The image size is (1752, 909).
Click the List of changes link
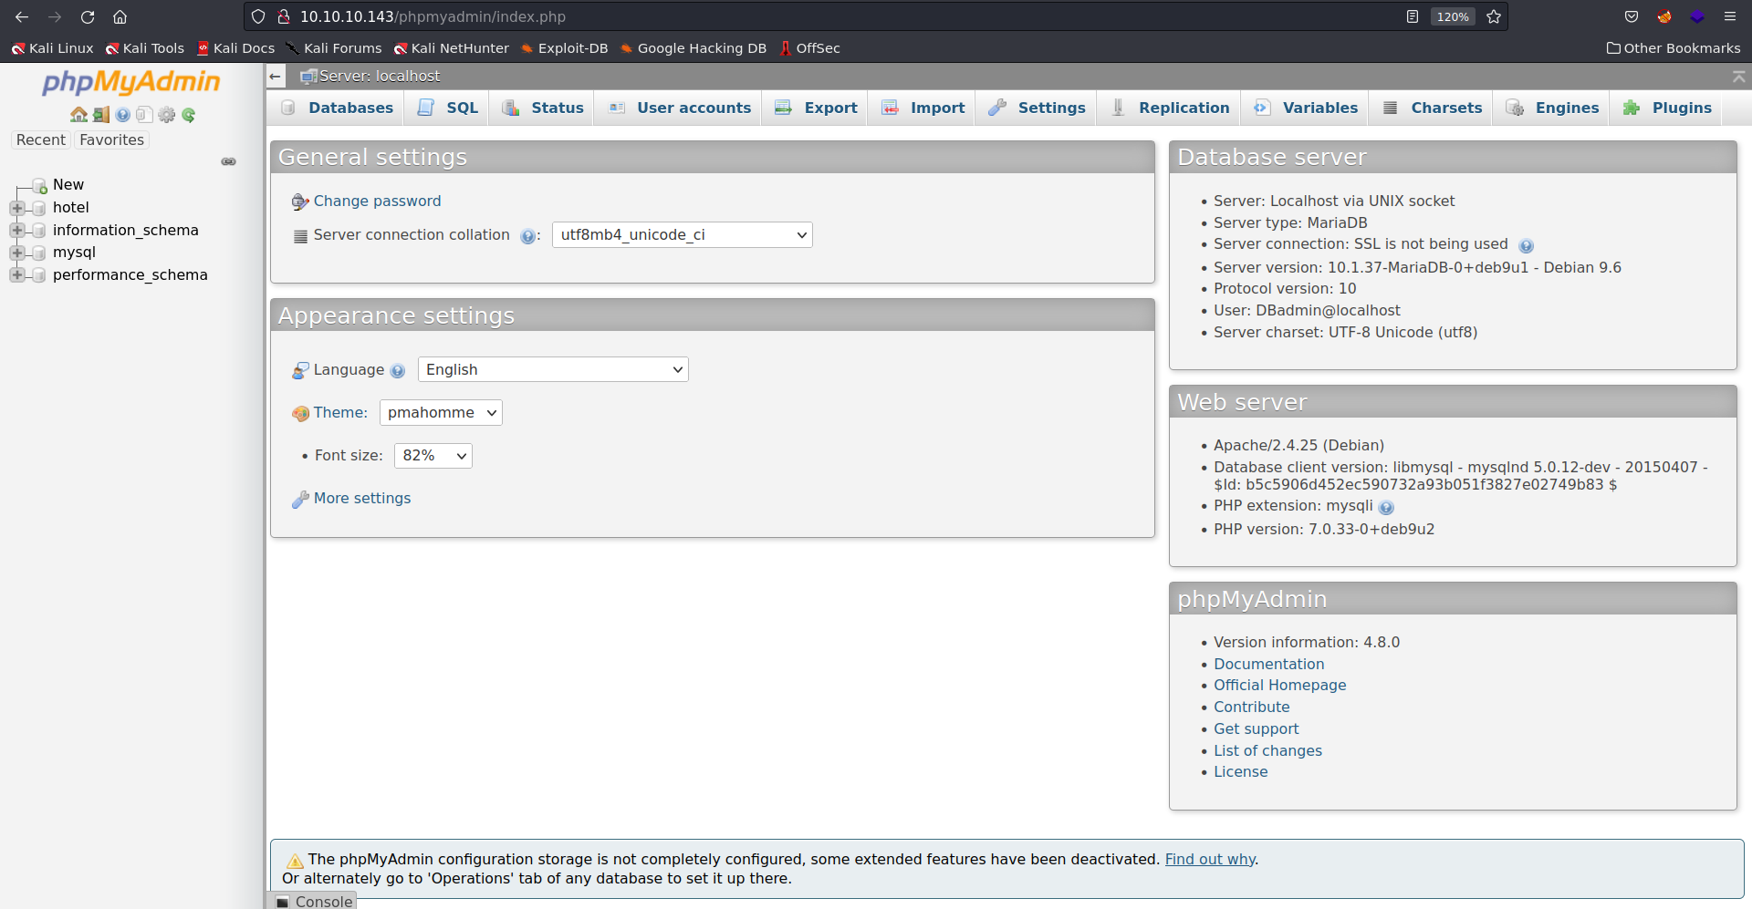(1267, 750)
